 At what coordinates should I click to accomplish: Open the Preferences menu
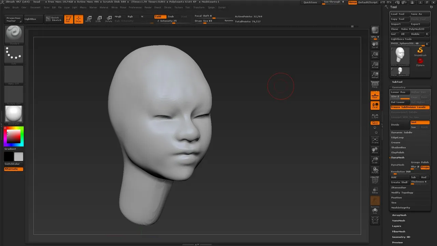[135, 7]
